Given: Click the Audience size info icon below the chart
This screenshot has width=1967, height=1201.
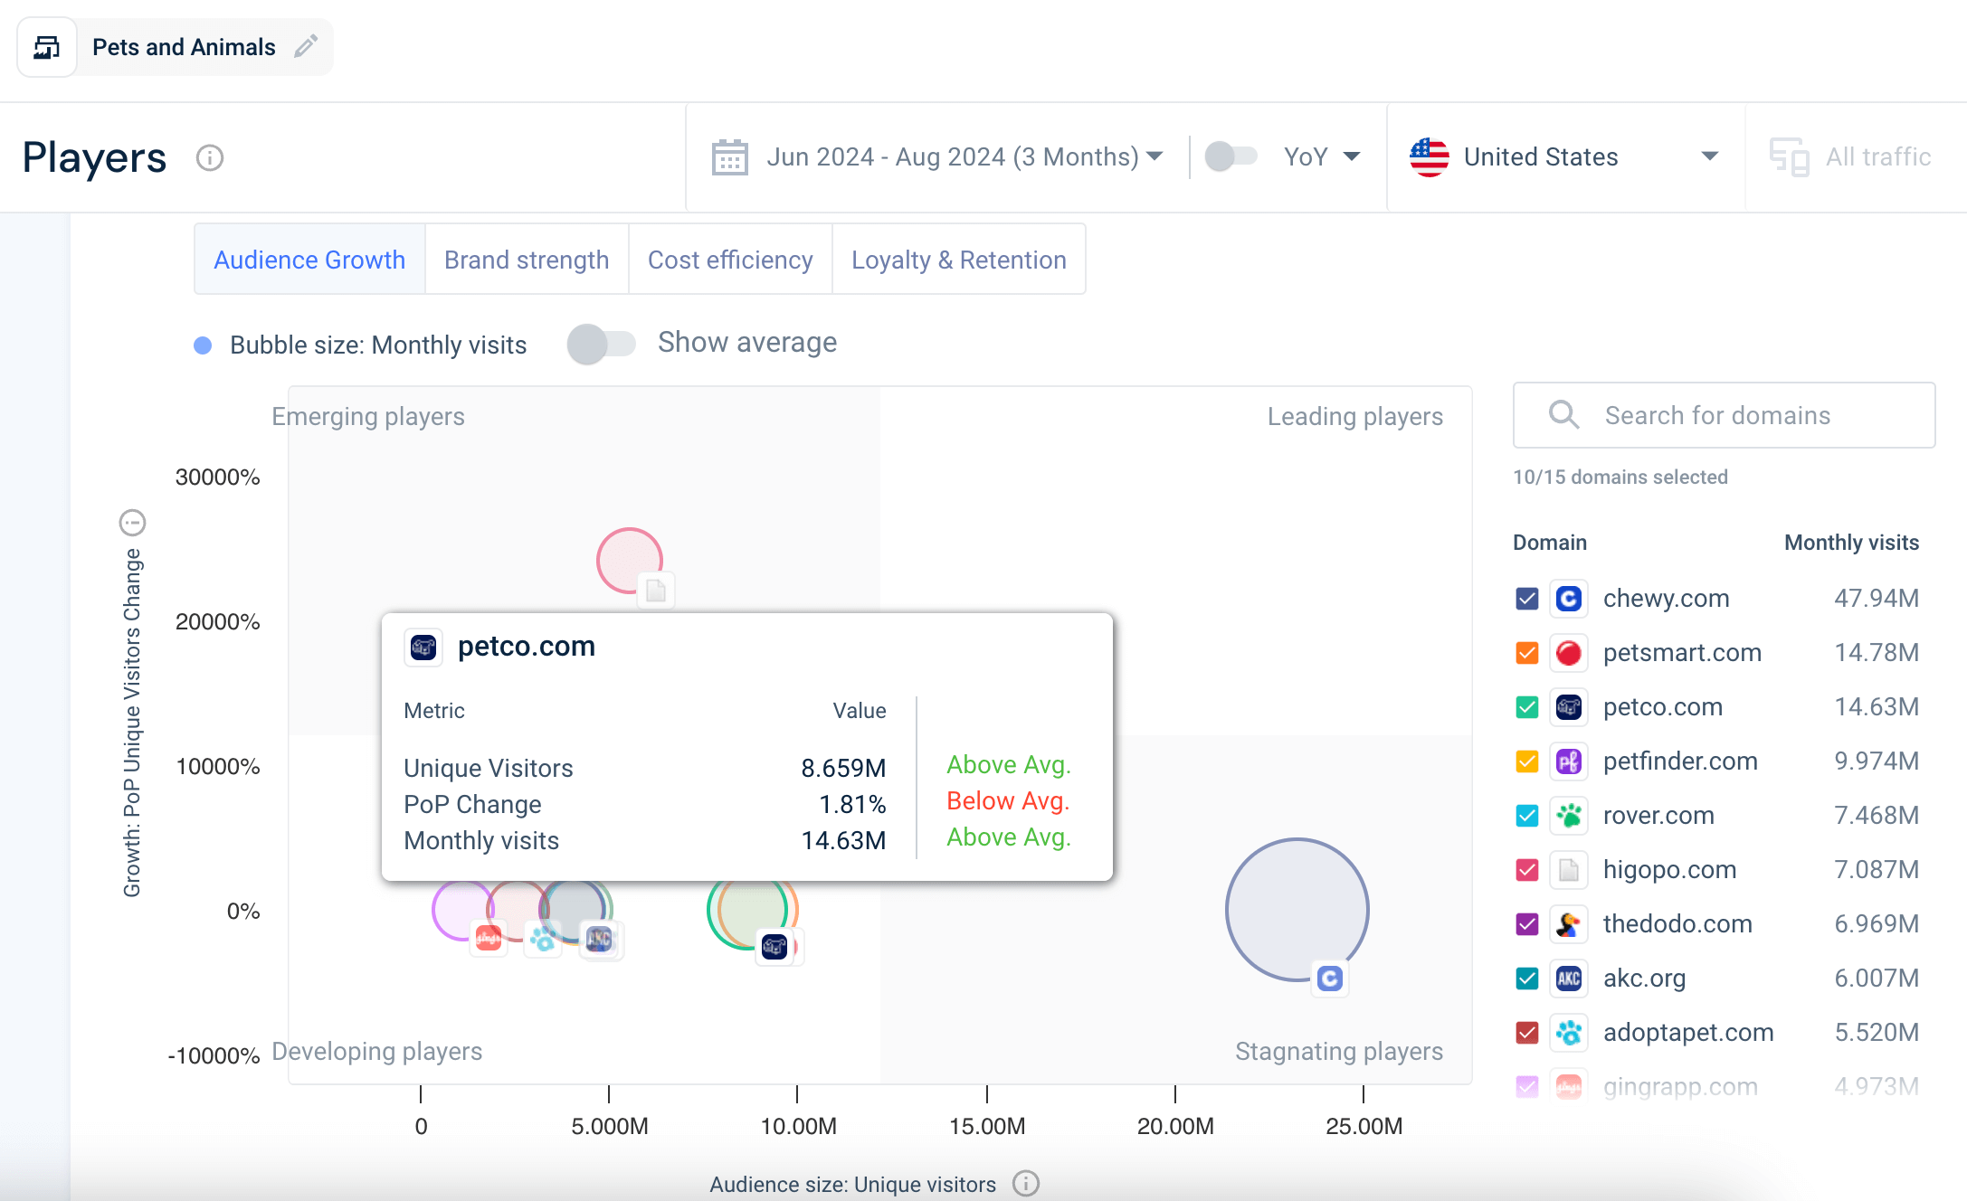Looking at the screenshot, I should [x=1026, y=1184].
